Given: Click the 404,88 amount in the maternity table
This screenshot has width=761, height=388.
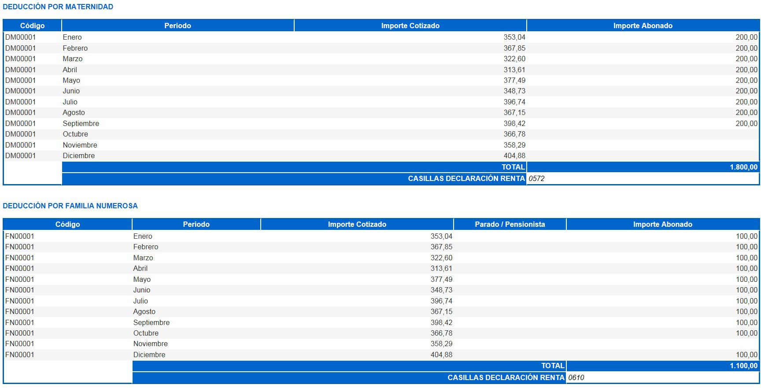Looking at the screenshot, I should coord(514,155).
